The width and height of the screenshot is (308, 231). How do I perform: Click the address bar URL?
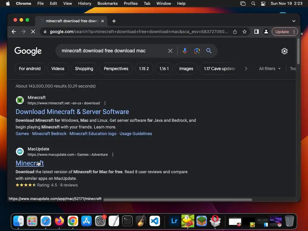point(139,32)
